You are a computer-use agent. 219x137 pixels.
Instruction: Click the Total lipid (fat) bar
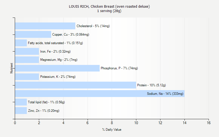pyautogui.click(x=21, y=102)
